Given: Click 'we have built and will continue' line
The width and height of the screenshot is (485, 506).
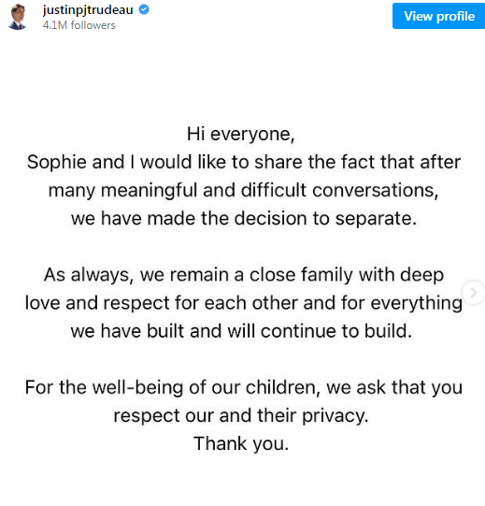Looking at the screenshot, I should click(241, 331).
